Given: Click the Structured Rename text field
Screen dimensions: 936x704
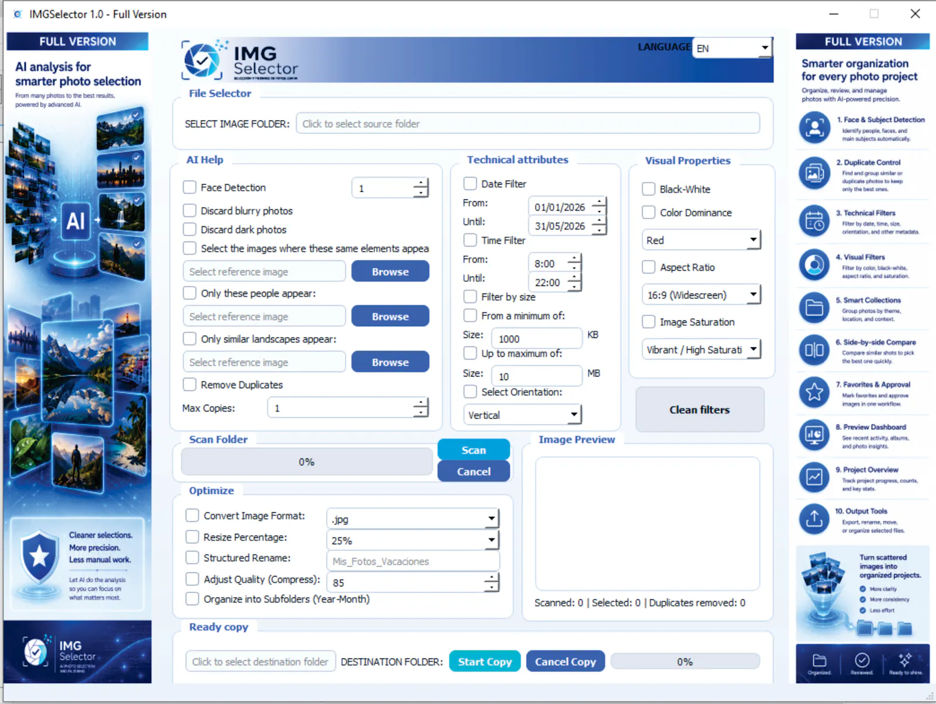Looking at the screenshot, I should tap(413, 561).
